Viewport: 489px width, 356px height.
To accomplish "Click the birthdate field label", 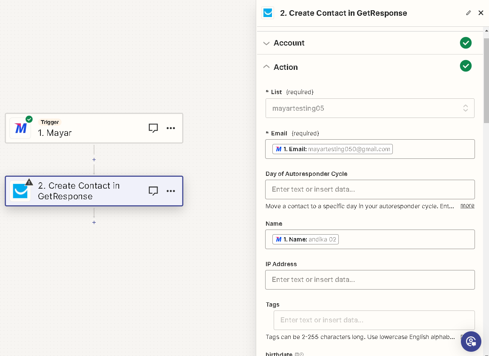I will pyautogui.click(x=279, y=354).
